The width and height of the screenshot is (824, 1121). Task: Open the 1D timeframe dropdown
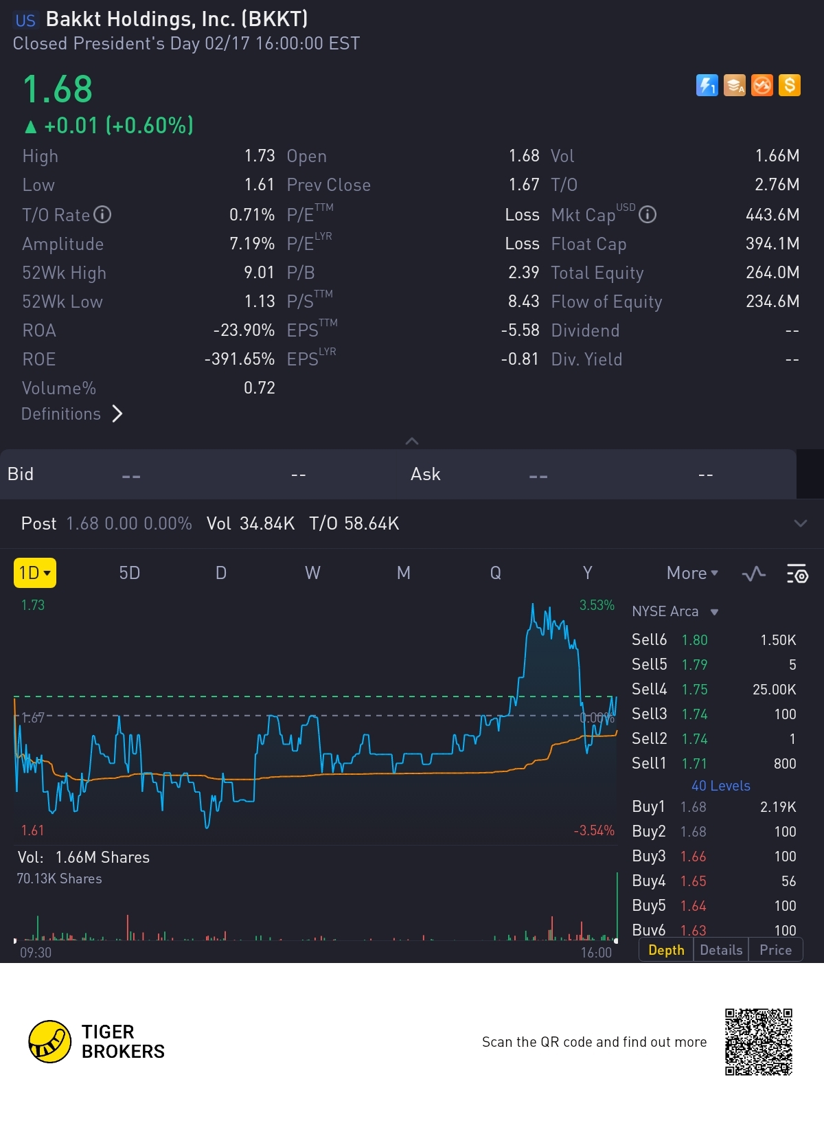pyautogui.click(x=35, y=573)
